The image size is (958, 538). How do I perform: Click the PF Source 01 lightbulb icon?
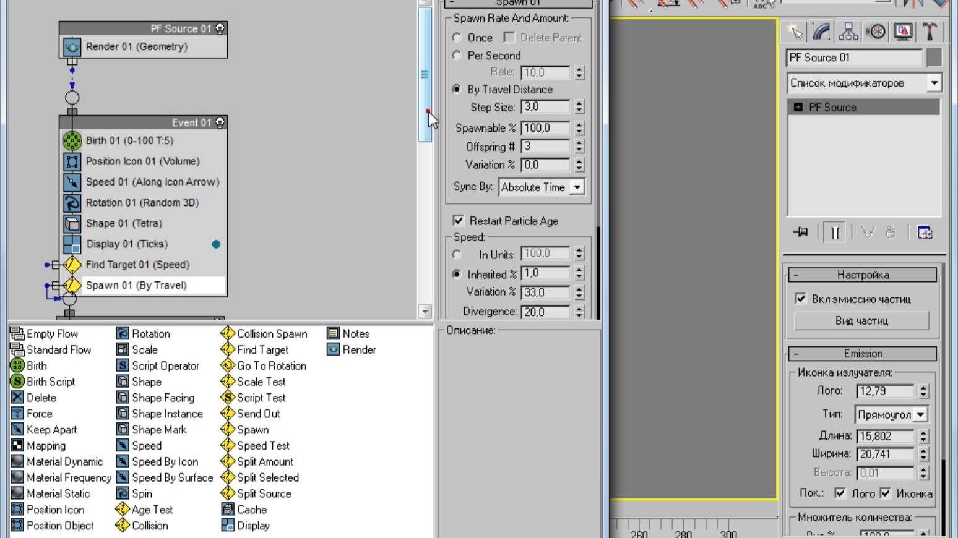pyautogui.click(x=220, y=28)
